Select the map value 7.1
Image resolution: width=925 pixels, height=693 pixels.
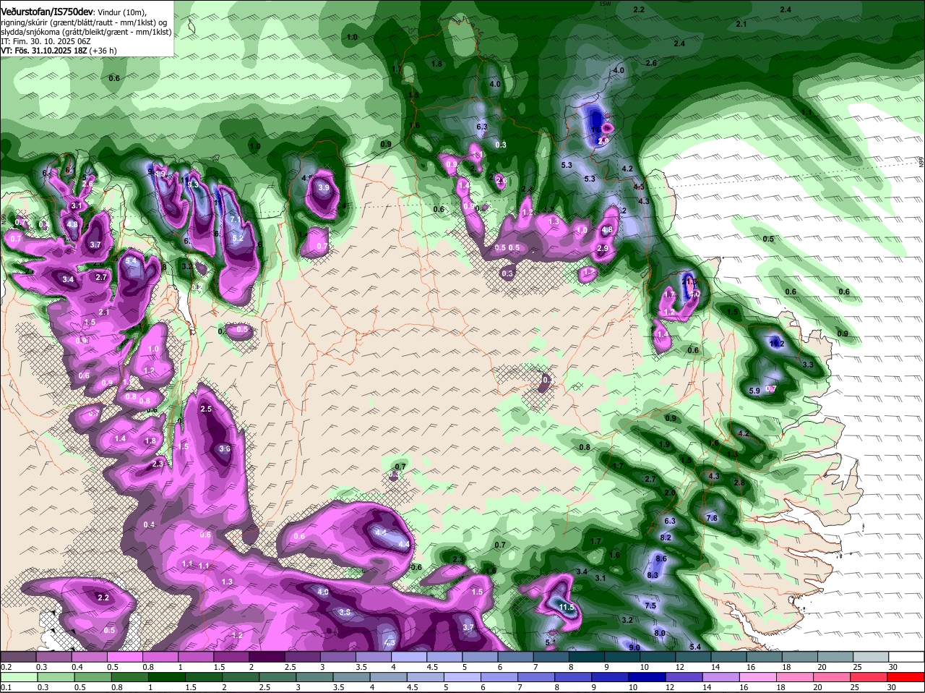coord(234,219)
